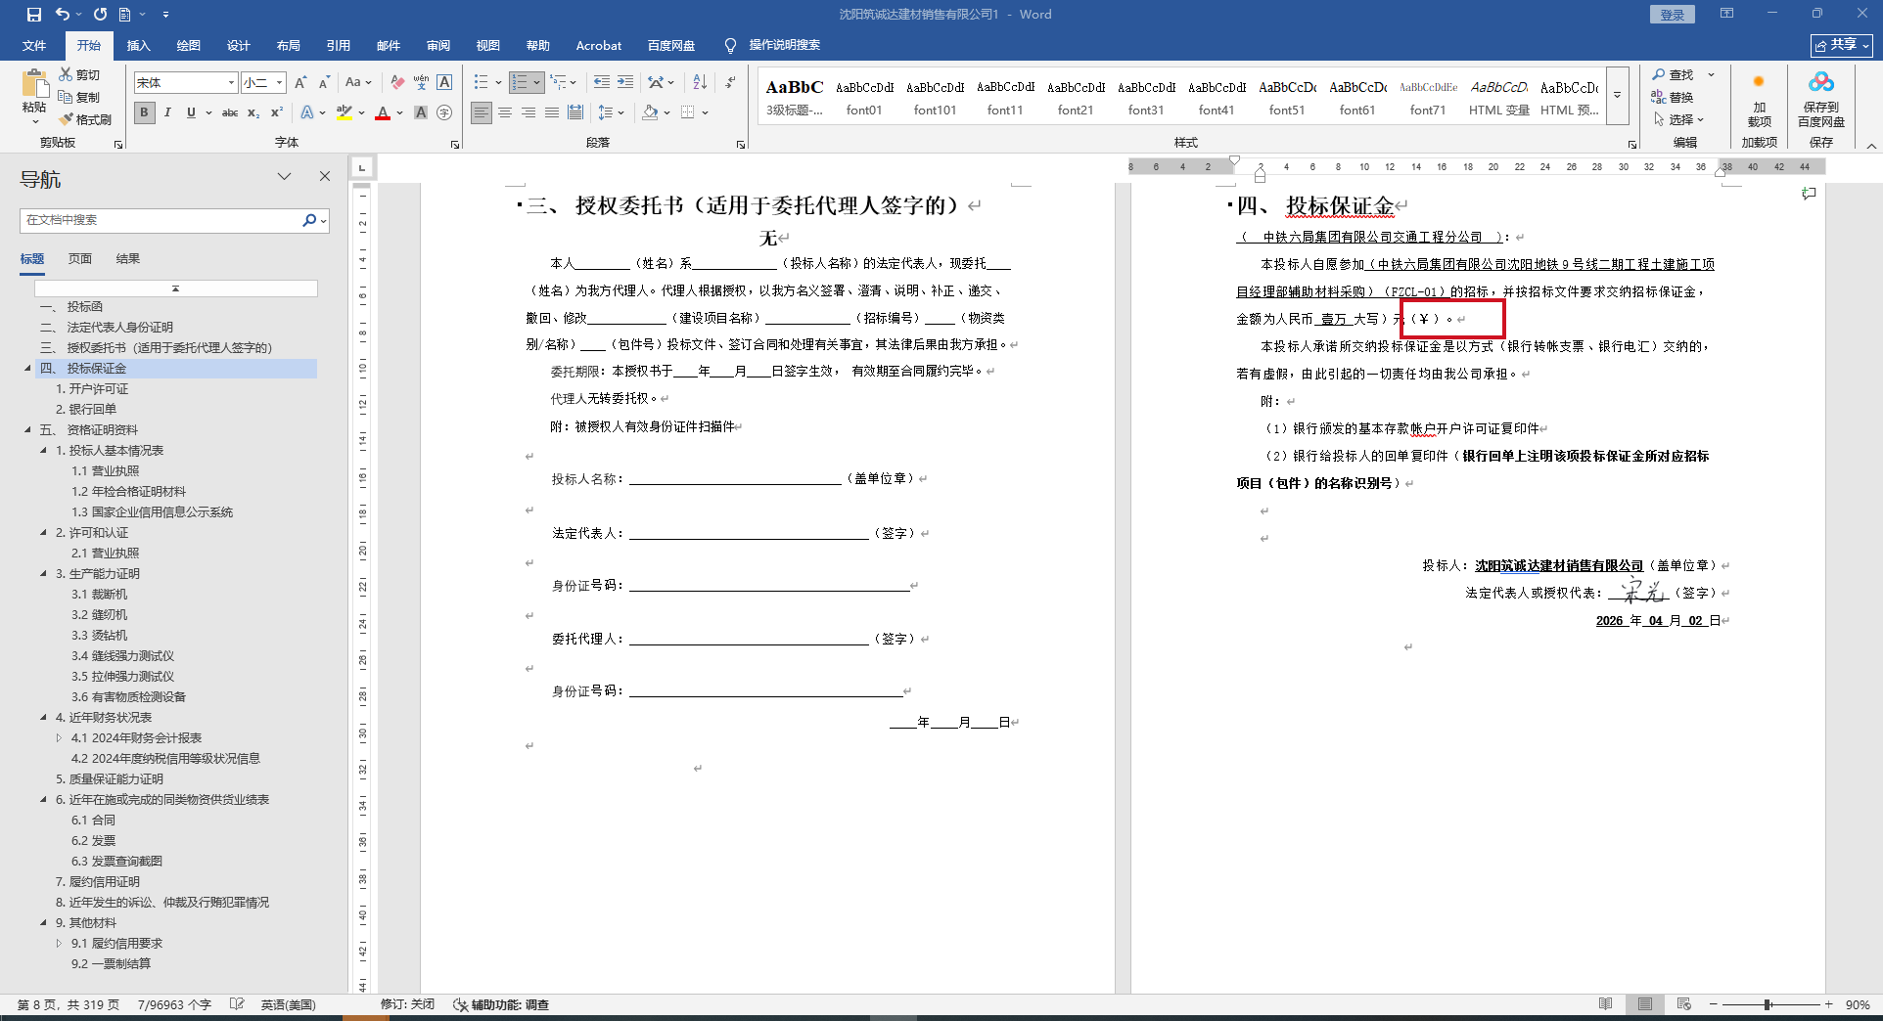1883x1021 pixels.
Task: Justify the paragraph text
Action: (x=552, y=112)
